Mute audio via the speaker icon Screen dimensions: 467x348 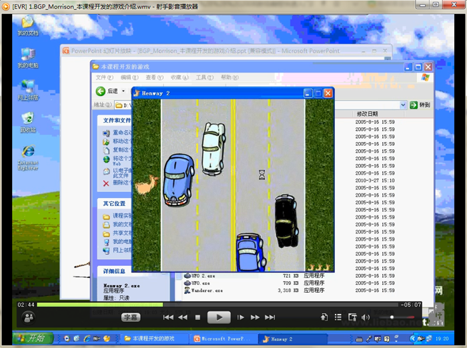tap(366, 317)
